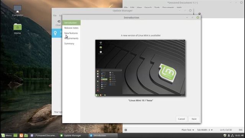Minimize the Introduction dialog window

[187, 18]
